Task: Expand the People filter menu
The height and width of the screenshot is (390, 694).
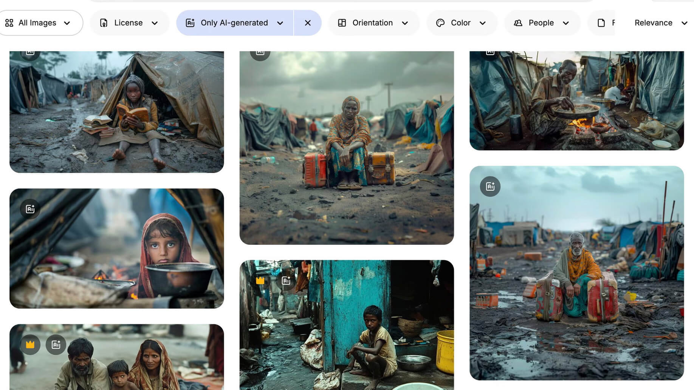Action: coord(541,23)
